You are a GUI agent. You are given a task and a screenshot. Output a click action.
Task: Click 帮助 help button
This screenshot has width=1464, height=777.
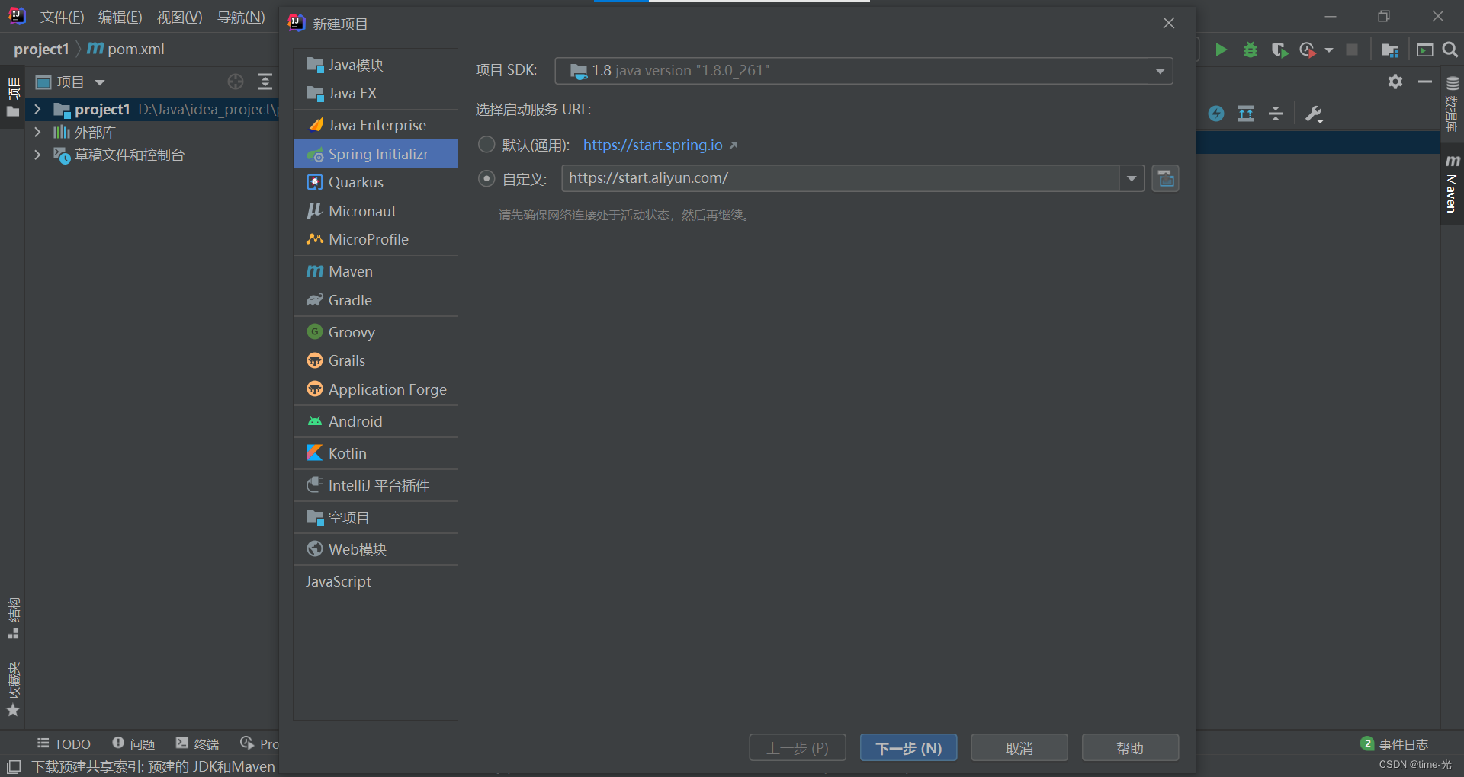[1130, 748]
